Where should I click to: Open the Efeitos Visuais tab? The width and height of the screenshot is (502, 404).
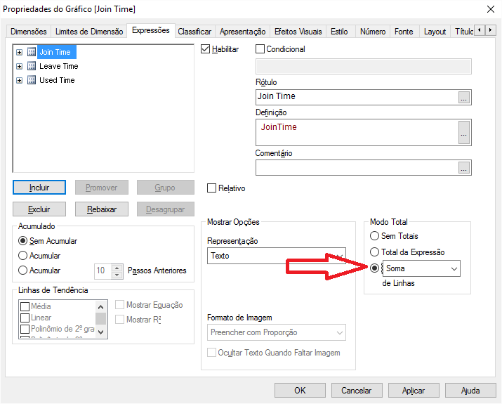coord(298,32)
